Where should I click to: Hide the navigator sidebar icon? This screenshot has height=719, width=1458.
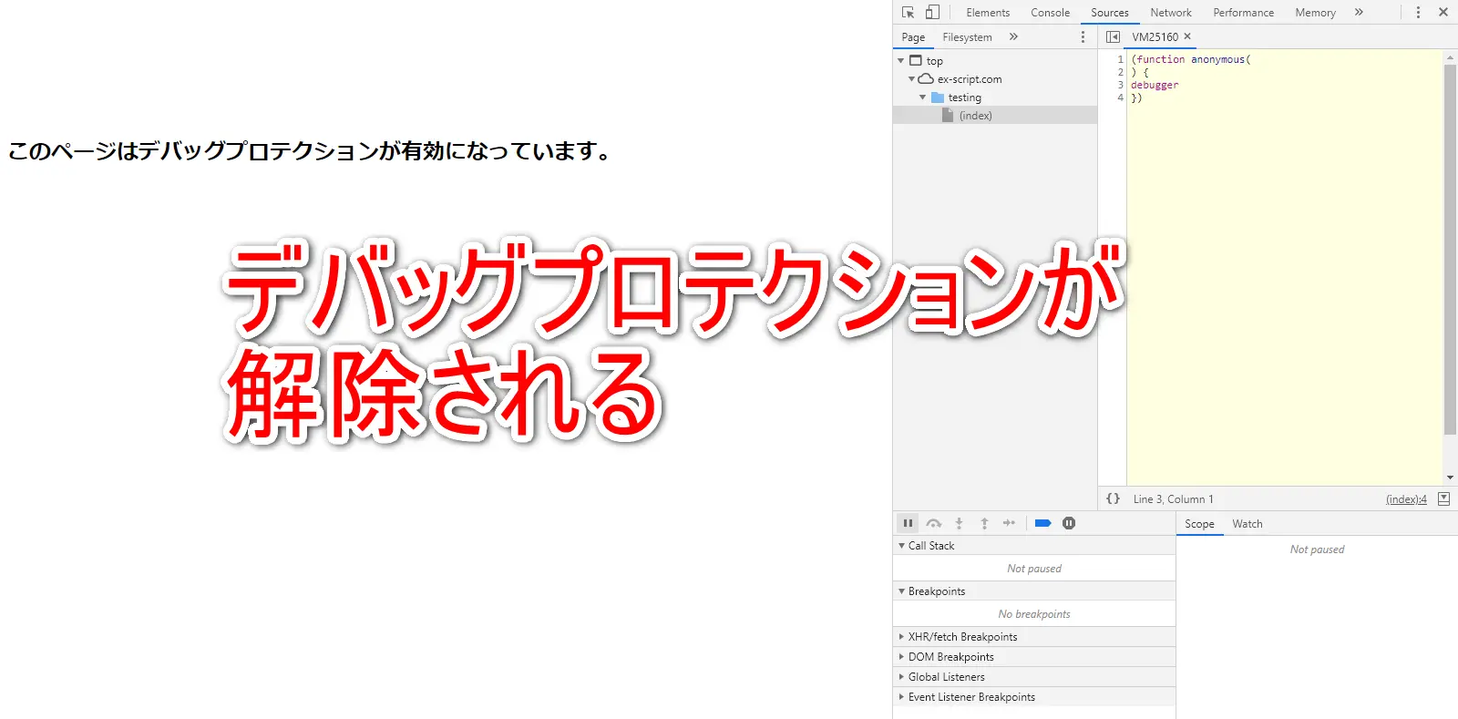point(1113,36)
